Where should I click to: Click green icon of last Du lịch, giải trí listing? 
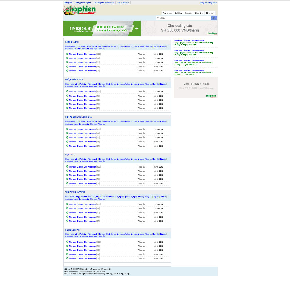pos(67,259)
